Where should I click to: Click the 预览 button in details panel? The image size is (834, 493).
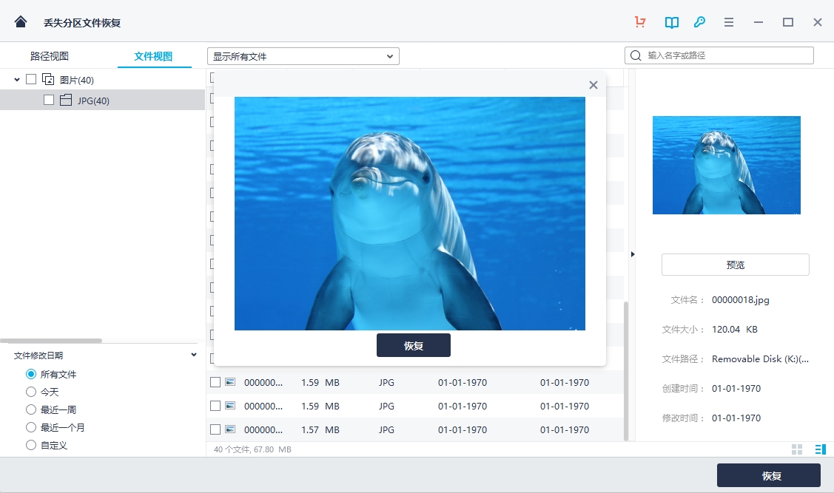735,265
